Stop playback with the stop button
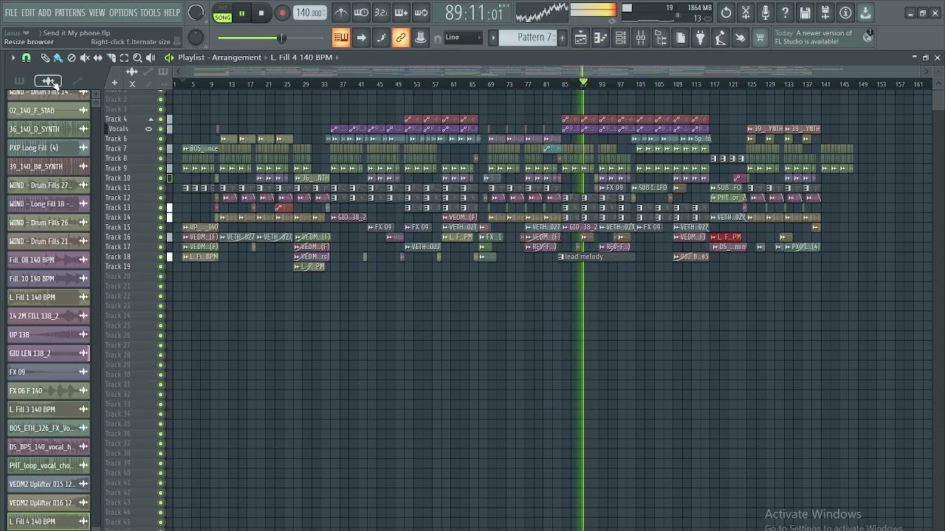This screenshot has height=531, width=945. click(261, 13)
